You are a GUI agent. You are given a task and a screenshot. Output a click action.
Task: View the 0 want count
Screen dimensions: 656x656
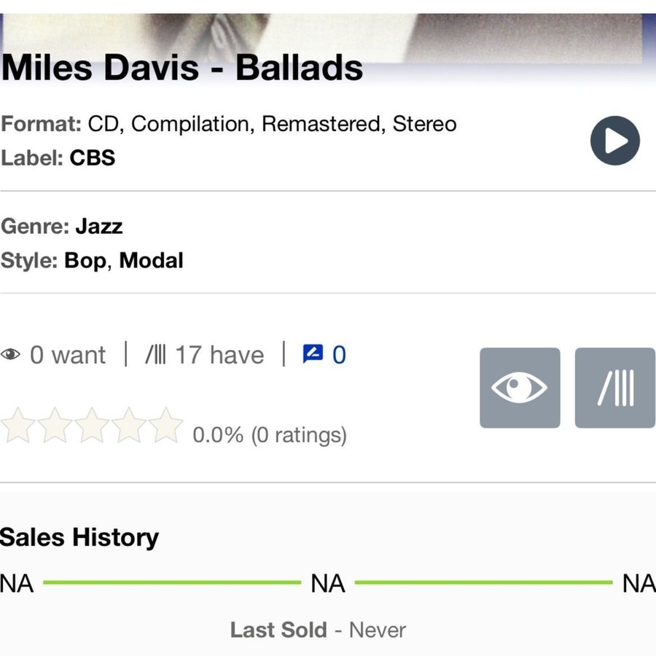tap(68, 355)
